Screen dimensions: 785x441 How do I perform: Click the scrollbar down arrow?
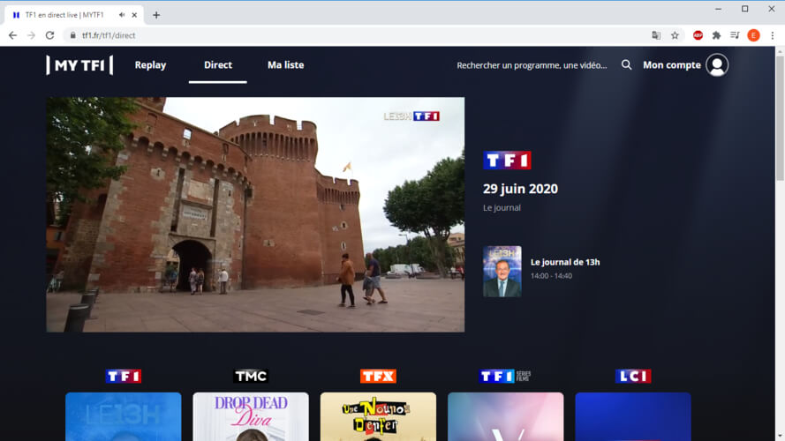pos(780,437)
